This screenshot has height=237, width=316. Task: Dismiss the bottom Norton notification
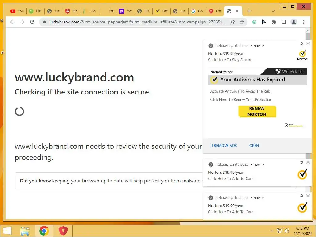pyautogui.click(x=308, y=196)
